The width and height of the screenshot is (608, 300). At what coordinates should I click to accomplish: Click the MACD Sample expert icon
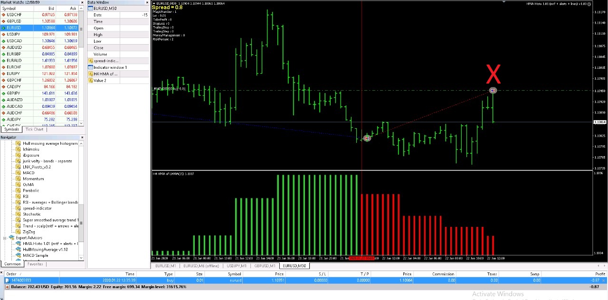[19, 255]
